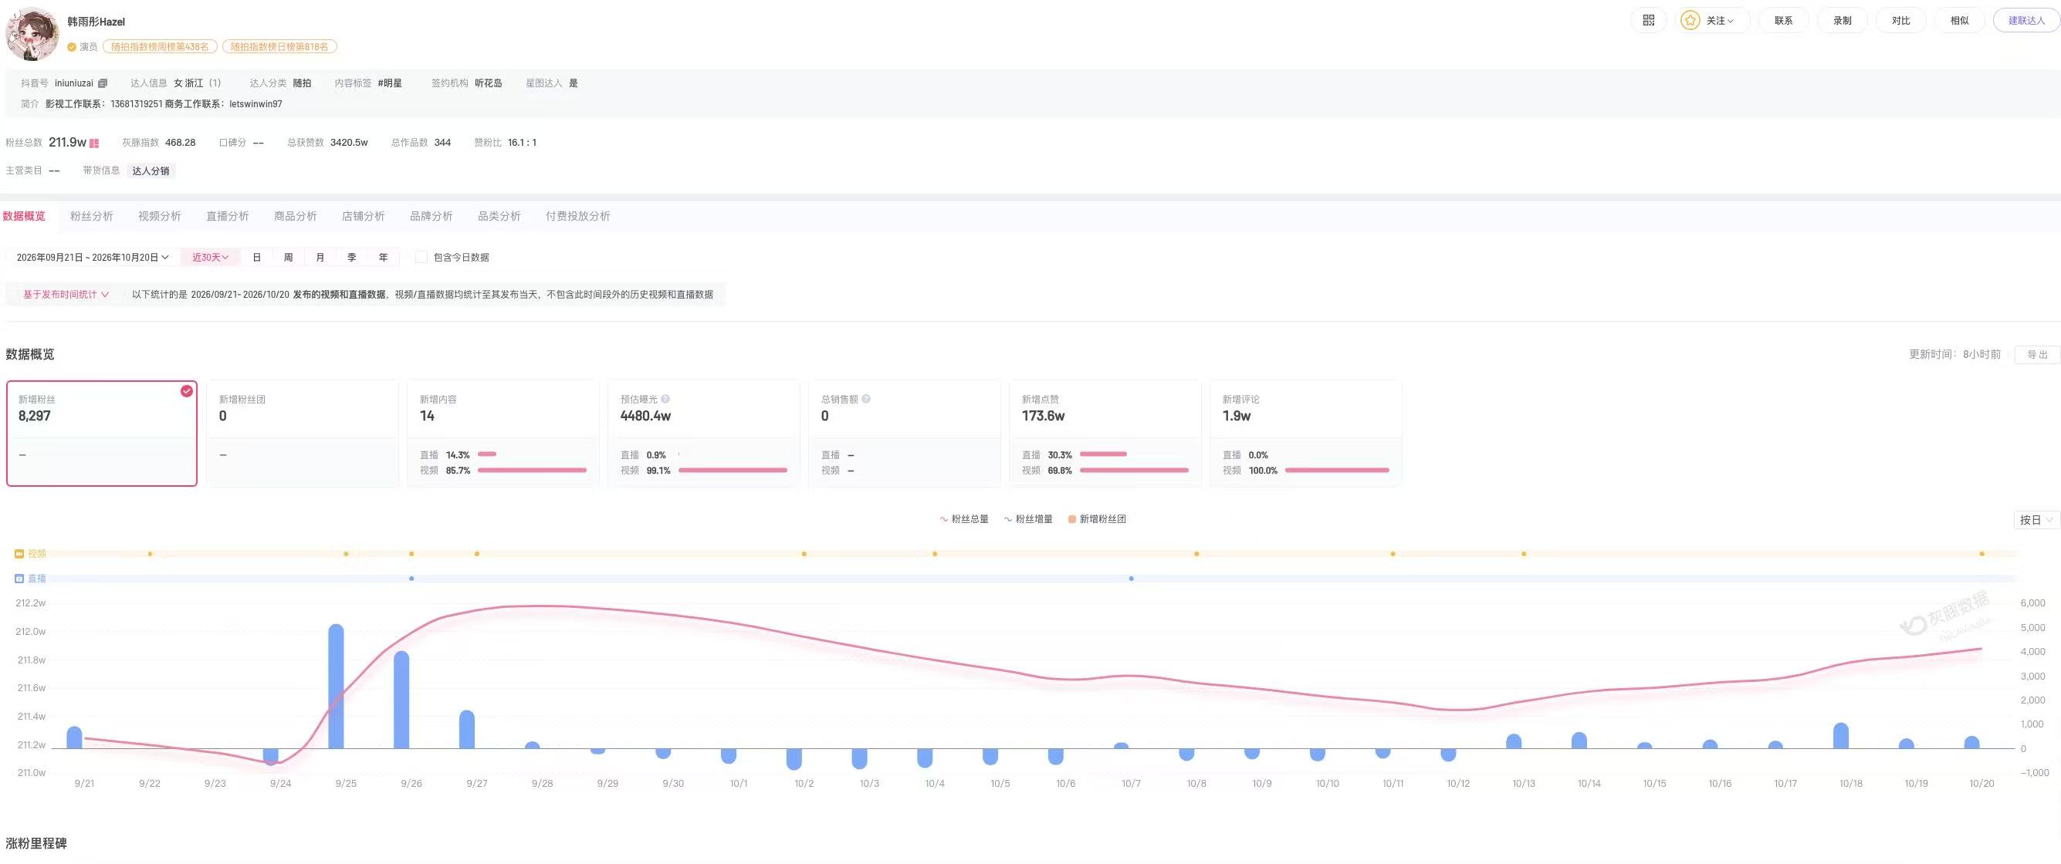Select the 年 period option

click(x=383, y=258)
